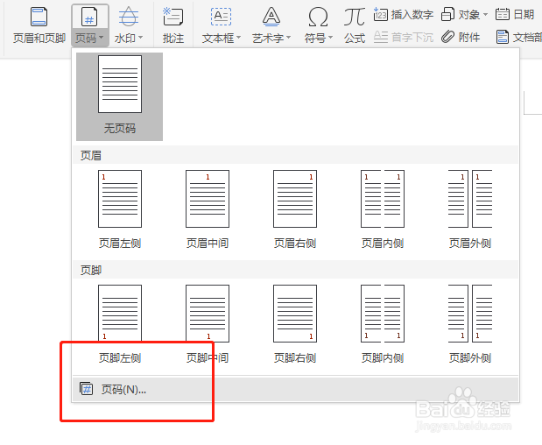Select the 无页码 no page number option
The height and width of the screenshot is (445, 542).
[120, 97]
